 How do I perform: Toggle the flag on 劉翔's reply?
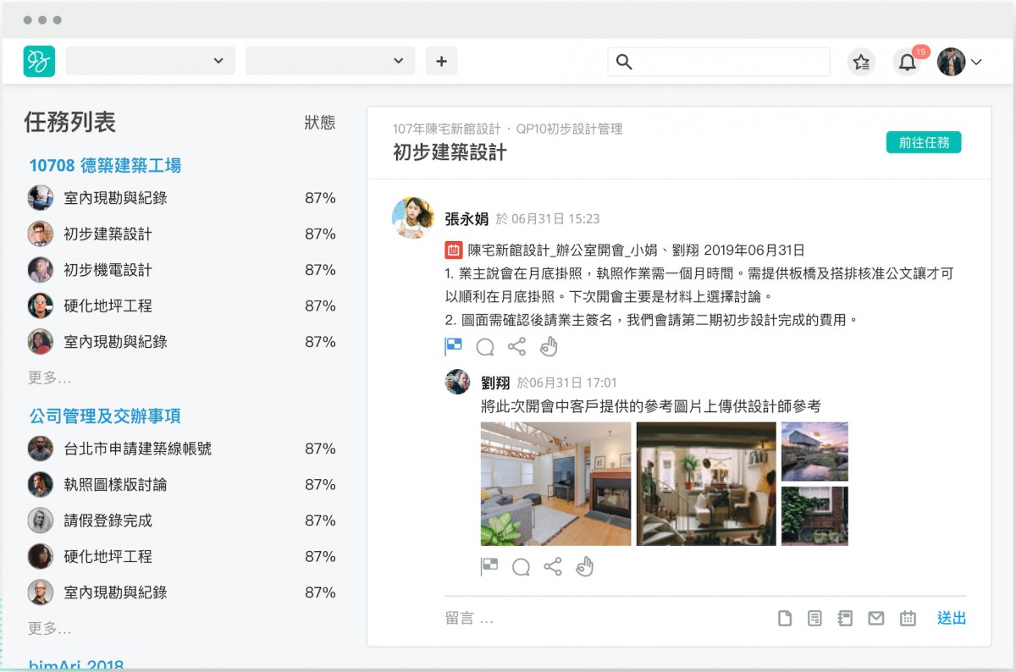tap(489, 567)
